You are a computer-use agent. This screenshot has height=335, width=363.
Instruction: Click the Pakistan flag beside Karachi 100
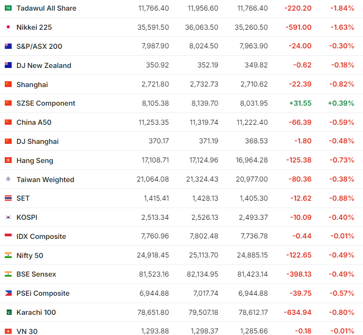8,312
